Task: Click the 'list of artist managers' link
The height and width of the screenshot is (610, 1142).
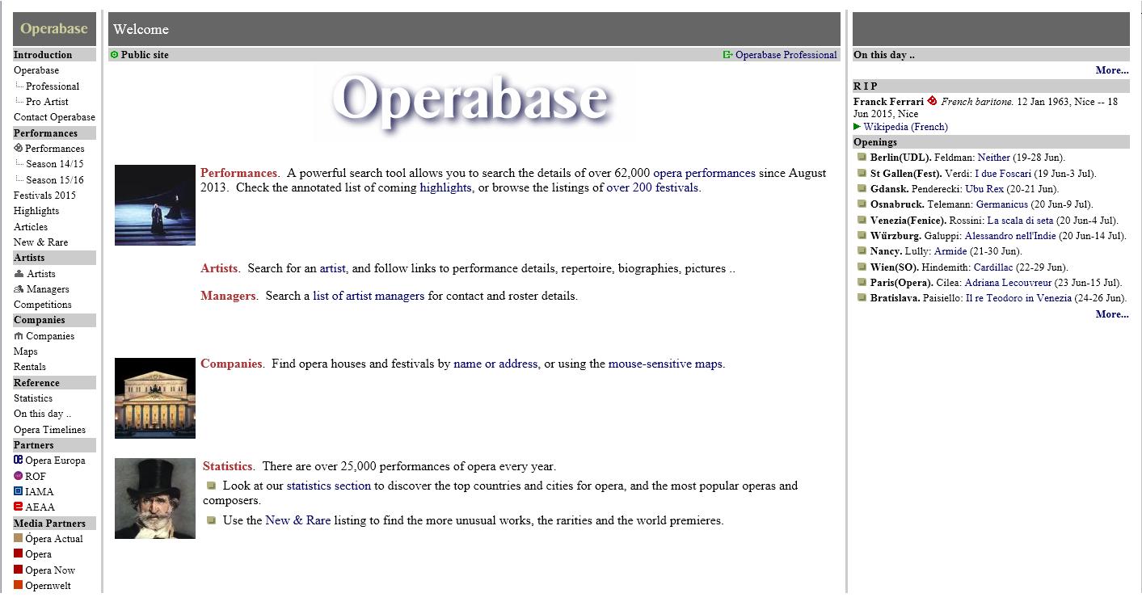Action: 369,296
